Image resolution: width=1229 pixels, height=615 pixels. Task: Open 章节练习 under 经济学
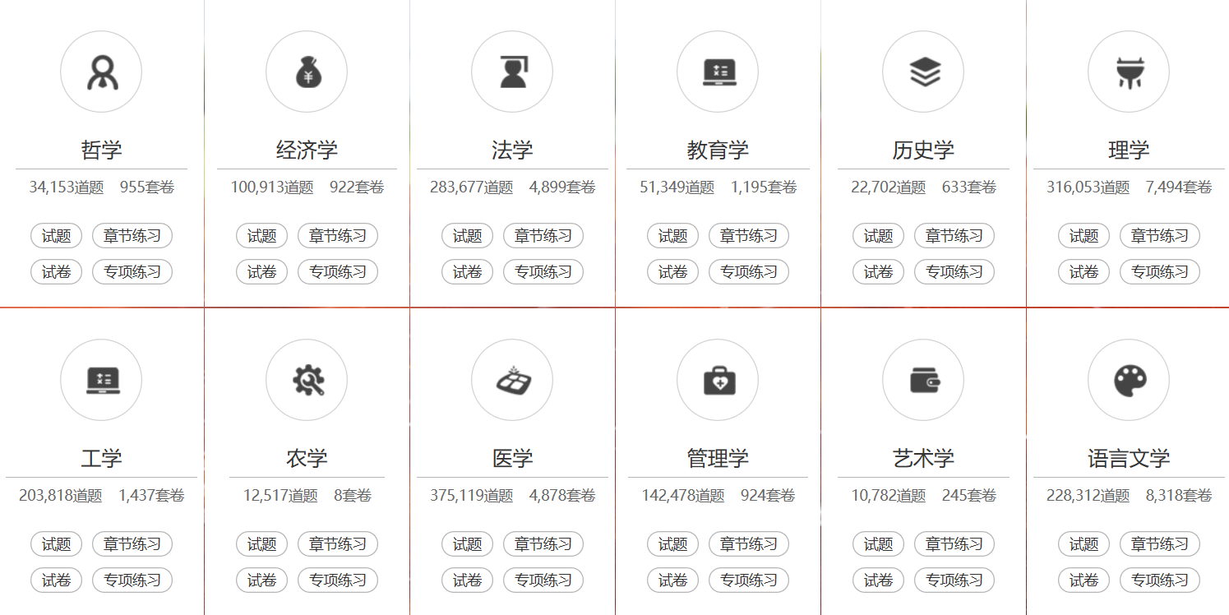(x=338, y=236)
